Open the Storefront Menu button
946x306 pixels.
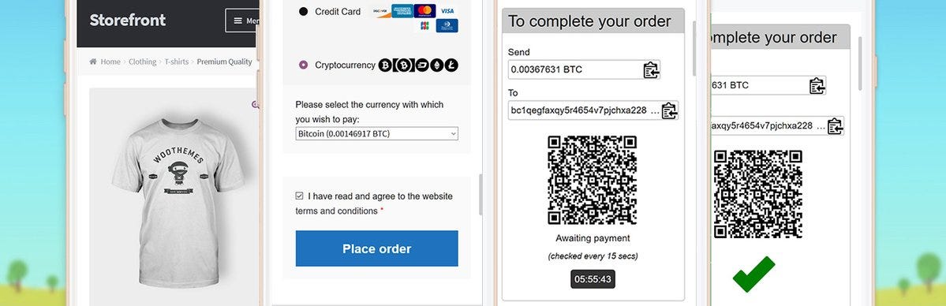pos(242,21)
